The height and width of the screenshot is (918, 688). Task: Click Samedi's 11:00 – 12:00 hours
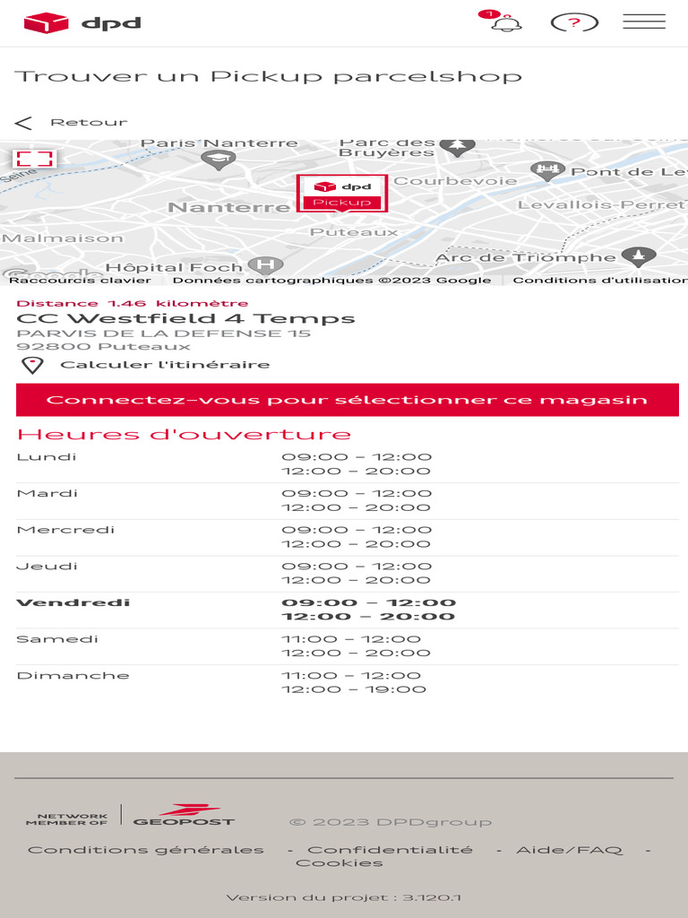coord(351,638)
